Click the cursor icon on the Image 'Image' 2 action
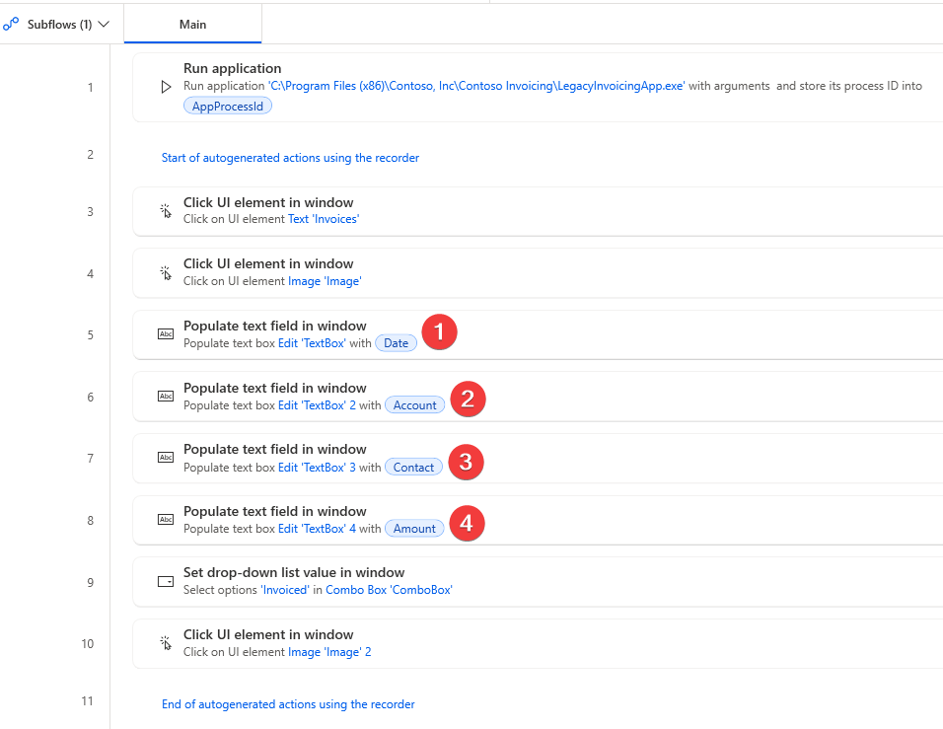The height and width of the screenshot is (729, 943). click(x=166, y=643)
